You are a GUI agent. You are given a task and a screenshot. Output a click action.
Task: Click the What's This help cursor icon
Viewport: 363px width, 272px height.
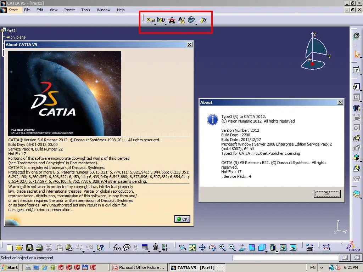pyautogui.click(x=100, y=248)
